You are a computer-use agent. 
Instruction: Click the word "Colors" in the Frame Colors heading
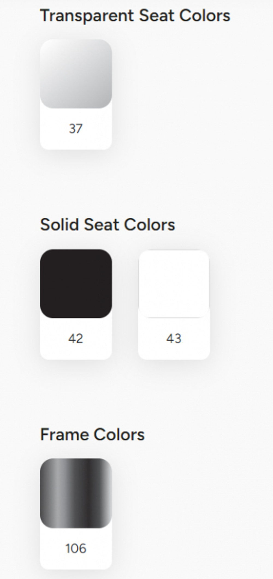point(119,435)
